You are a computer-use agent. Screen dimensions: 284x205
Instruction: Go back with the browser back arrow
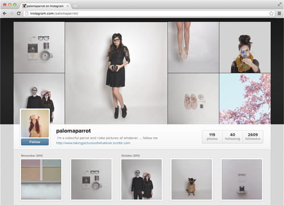(5, 14)
